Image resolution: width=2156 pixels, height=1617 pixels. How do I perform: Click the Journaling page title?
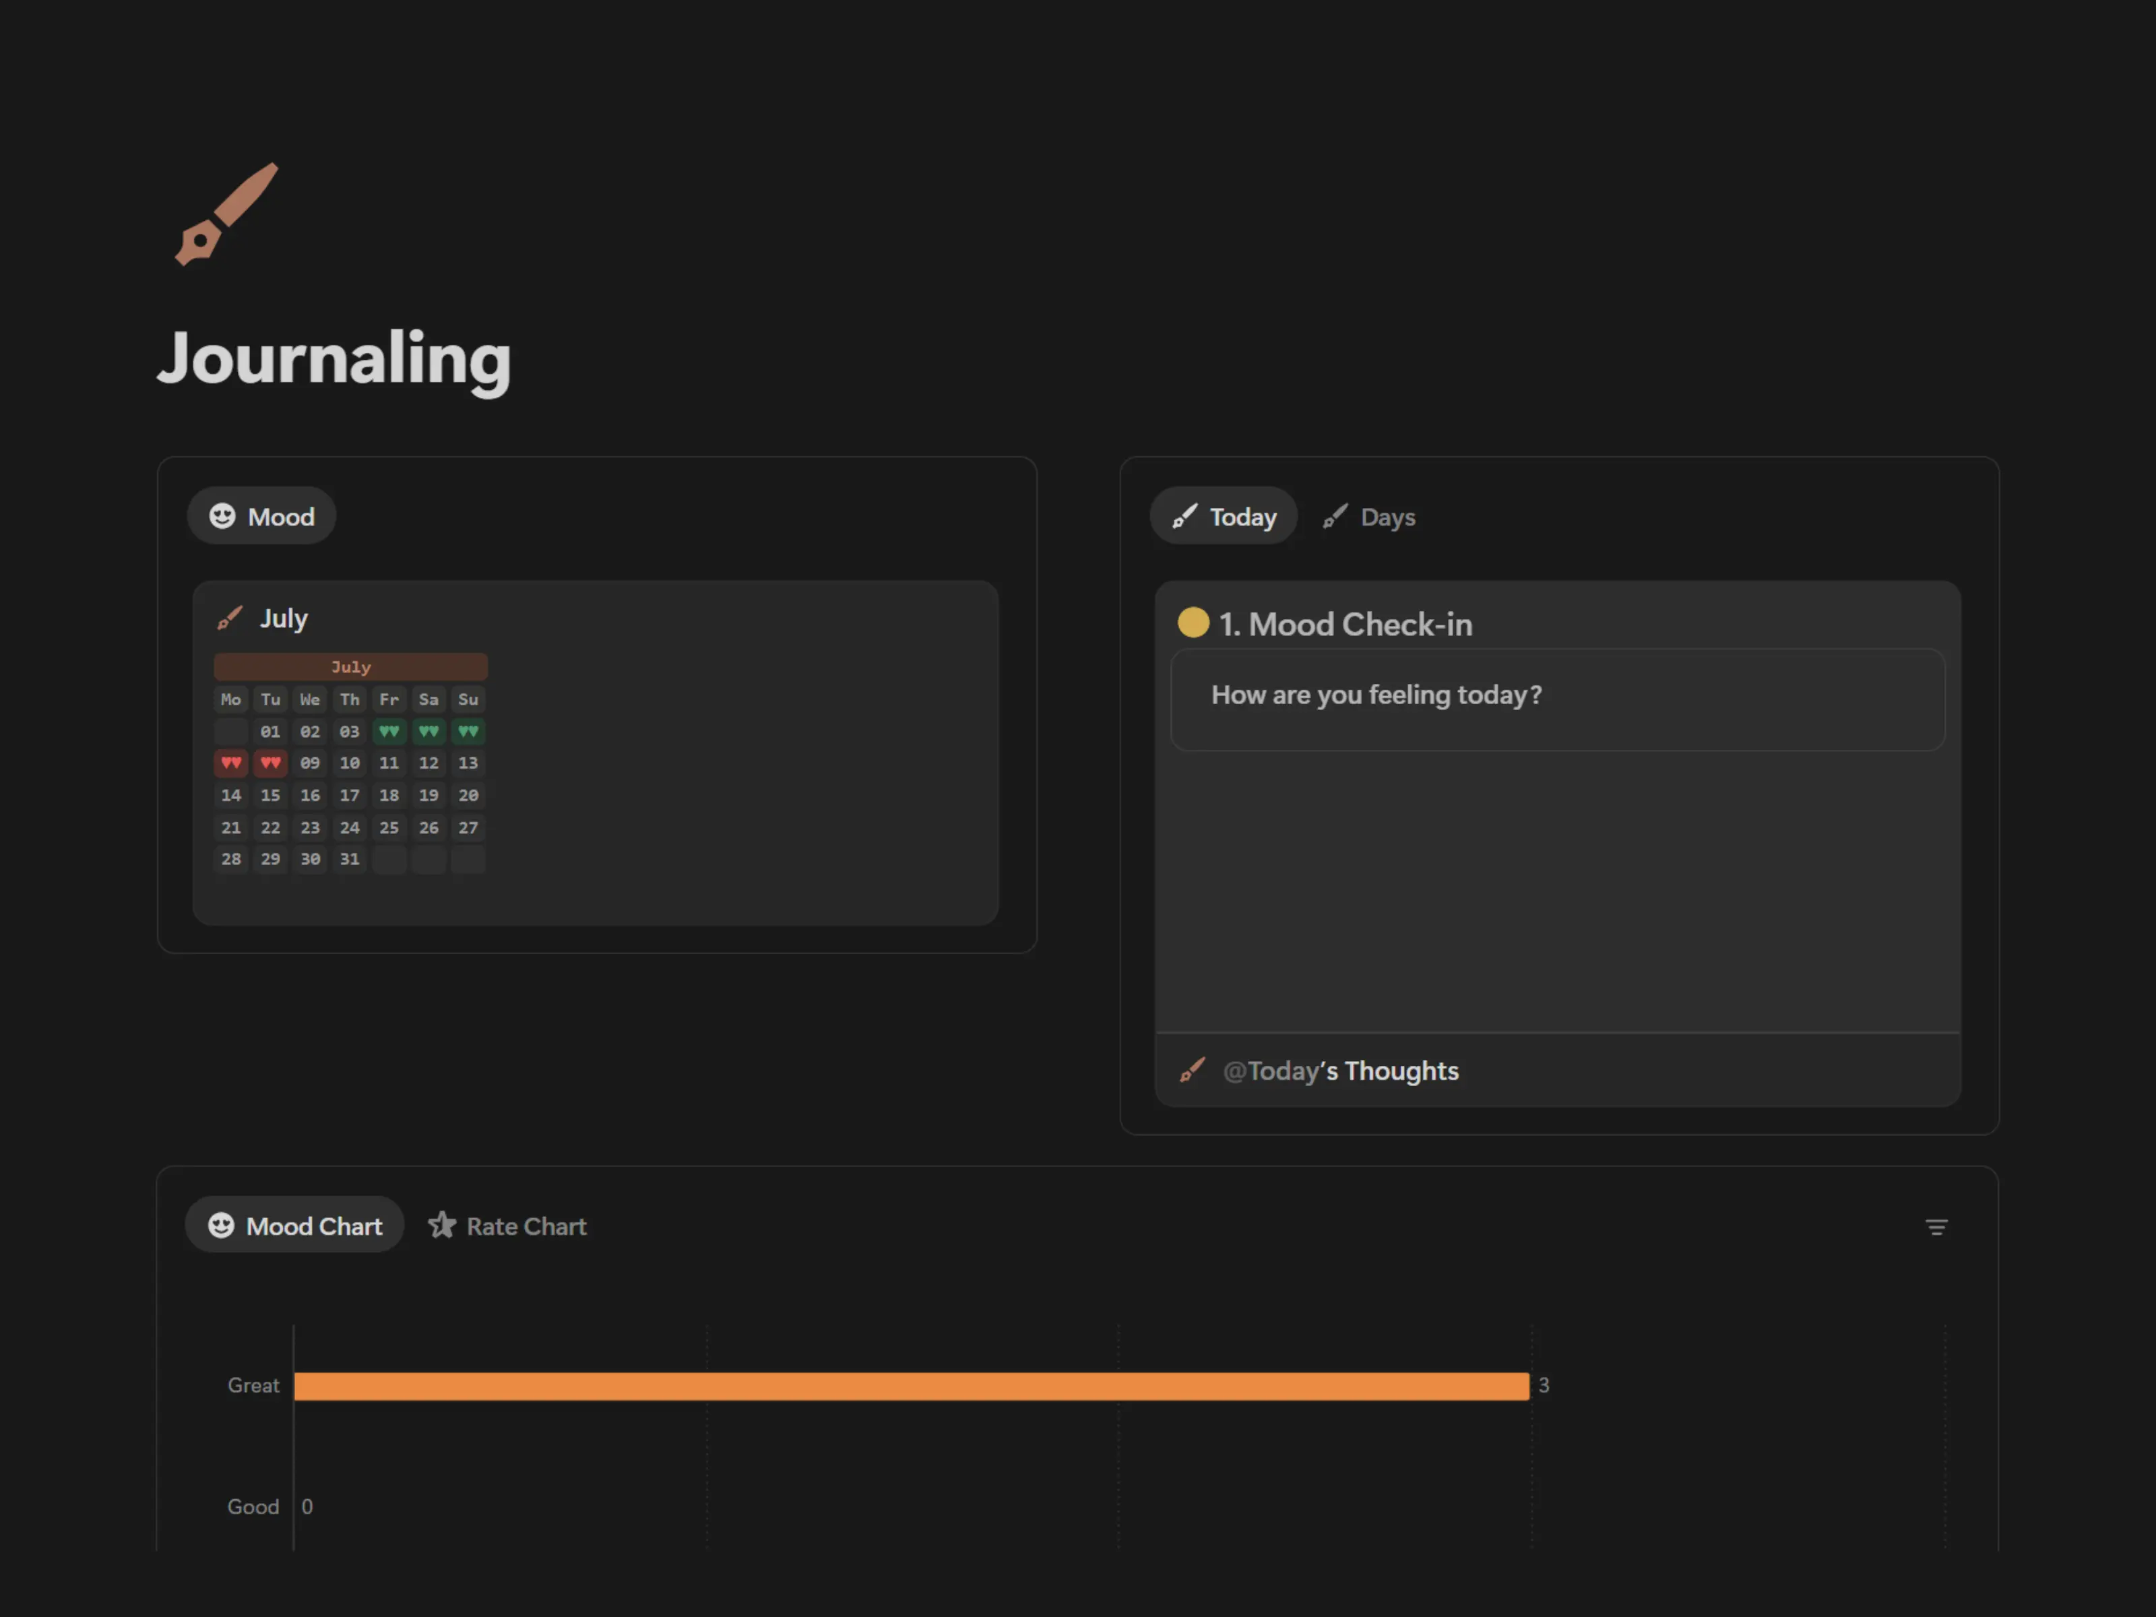point(334,358)
